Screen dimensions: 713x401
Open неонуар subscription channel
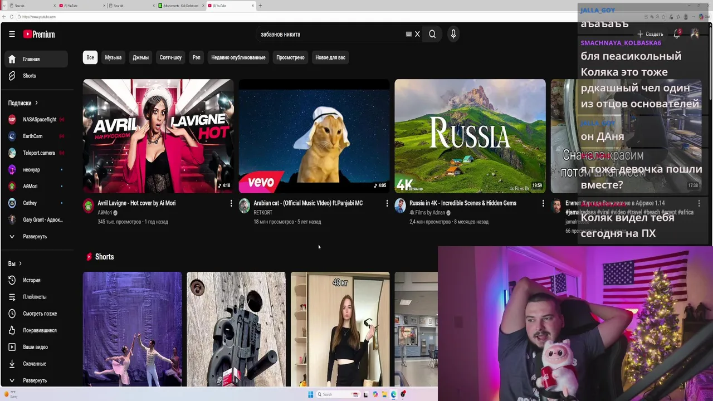[x=36, y=169]
